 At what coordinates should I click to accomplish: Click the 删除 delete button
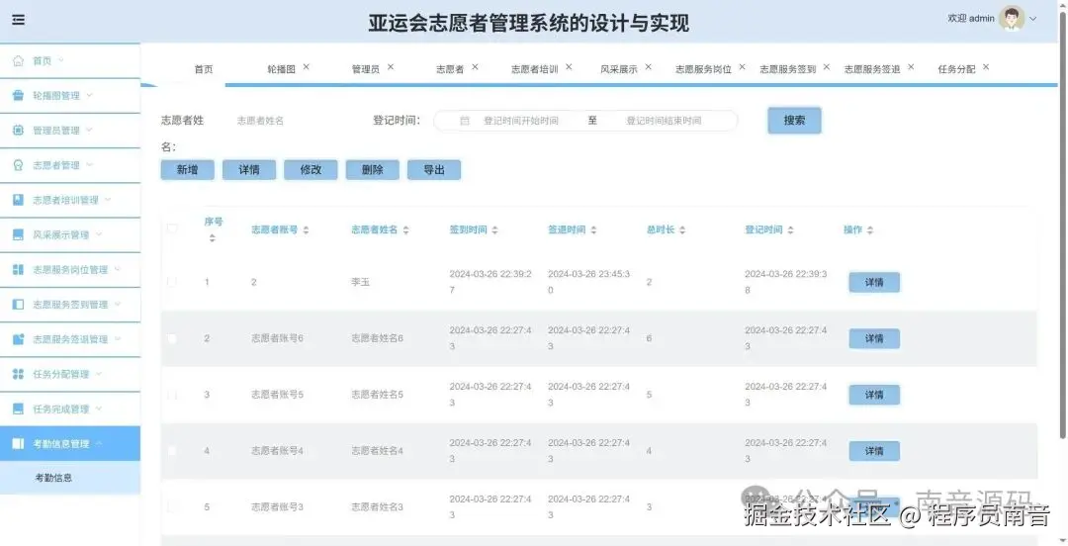373,170
